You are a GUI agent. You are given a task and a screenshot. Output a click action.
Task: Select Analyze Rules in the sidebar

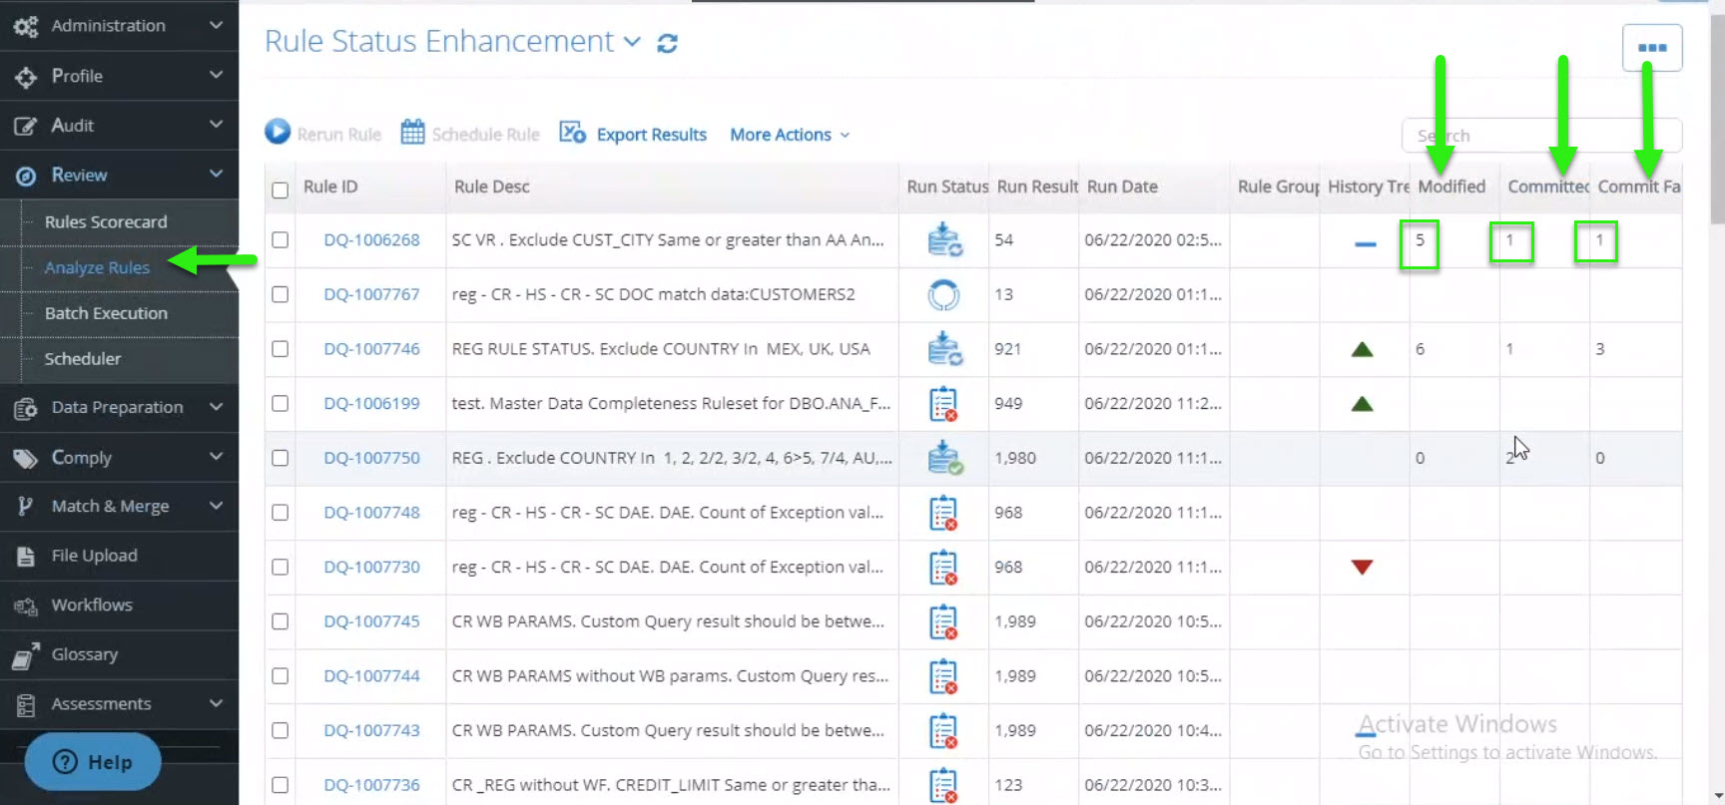pyautogui.click(x=97, y=267)
